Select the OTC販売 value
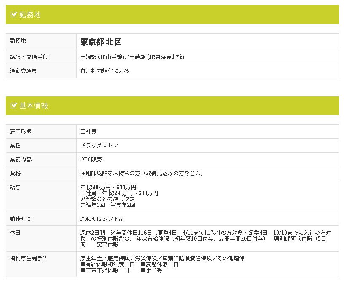The image size is (344, 284). 91,159
